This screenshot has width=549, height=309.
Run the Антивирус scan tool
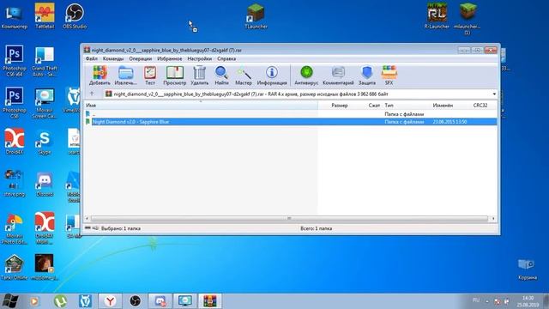pyautogui.click(x=306, y=76)
